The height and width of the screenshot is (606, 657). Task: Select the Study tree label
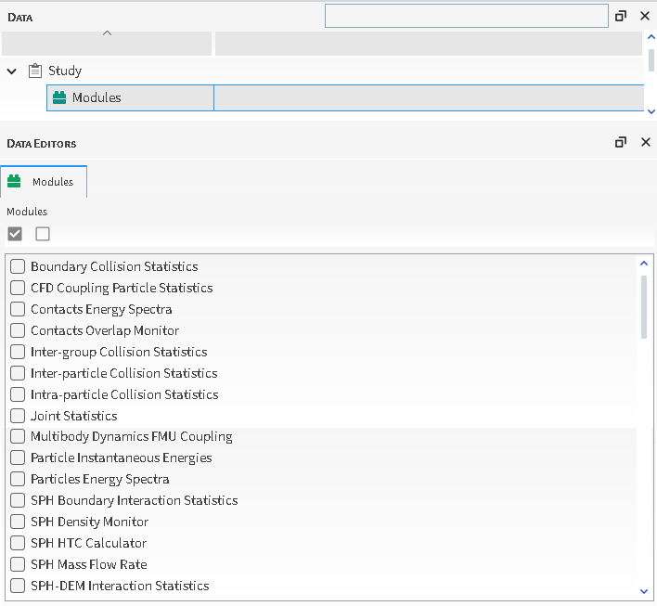(65, 71)
